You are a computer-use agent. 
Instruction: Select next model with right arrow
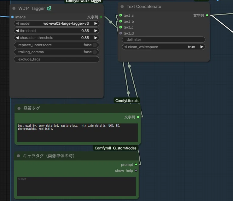[96, 23]
